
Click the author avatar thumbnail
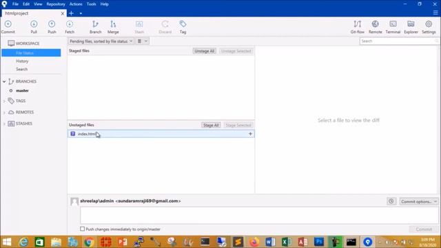point(74,202)
